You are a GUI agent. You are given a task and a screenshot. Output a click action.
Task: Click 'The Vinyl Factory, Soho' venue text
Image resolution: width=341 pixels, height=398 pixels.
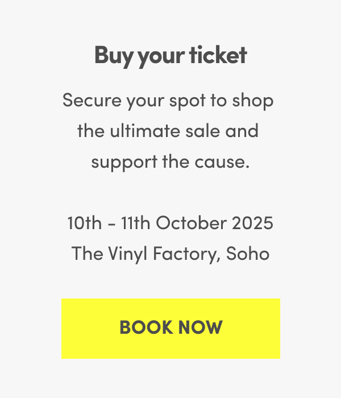point(170,254)
